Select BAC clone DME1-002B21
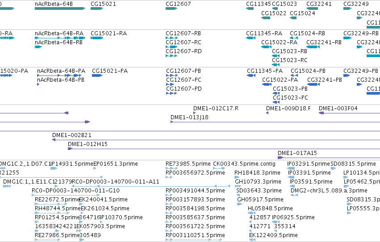 coord(216,140)
